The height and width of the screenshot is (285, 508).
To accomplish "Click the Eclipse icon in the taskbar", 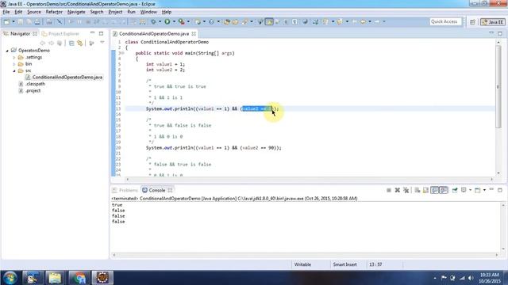I will coord(102,278).
